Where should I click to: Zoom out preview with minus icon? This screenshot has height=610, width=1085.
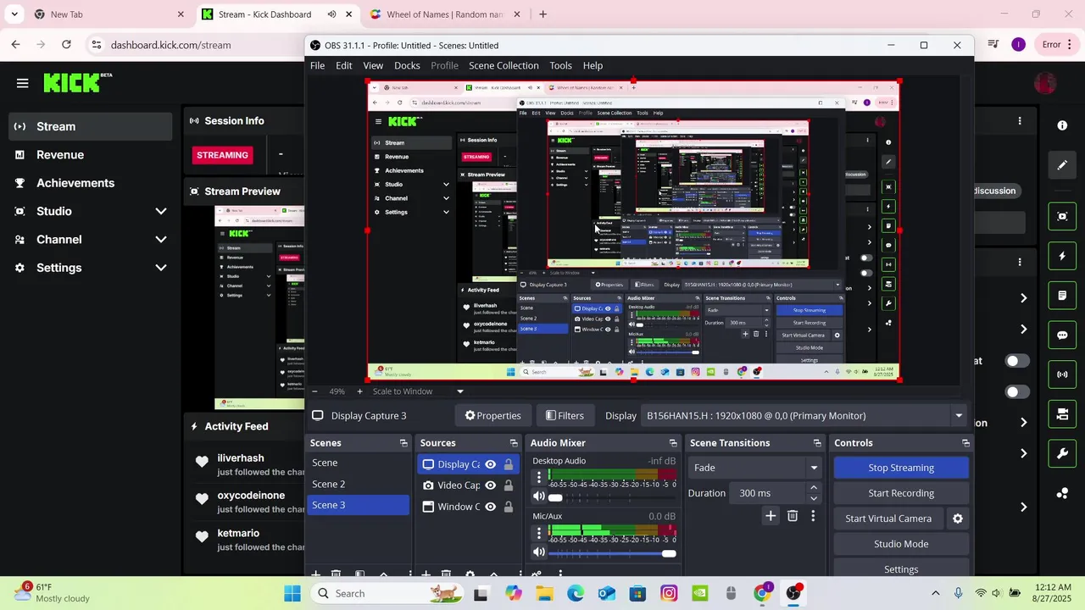[314, 391]
